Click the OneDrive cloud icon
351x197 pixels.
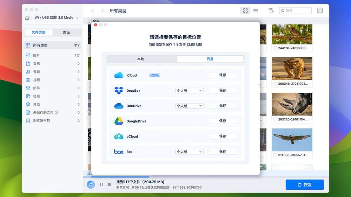(119, 106)
